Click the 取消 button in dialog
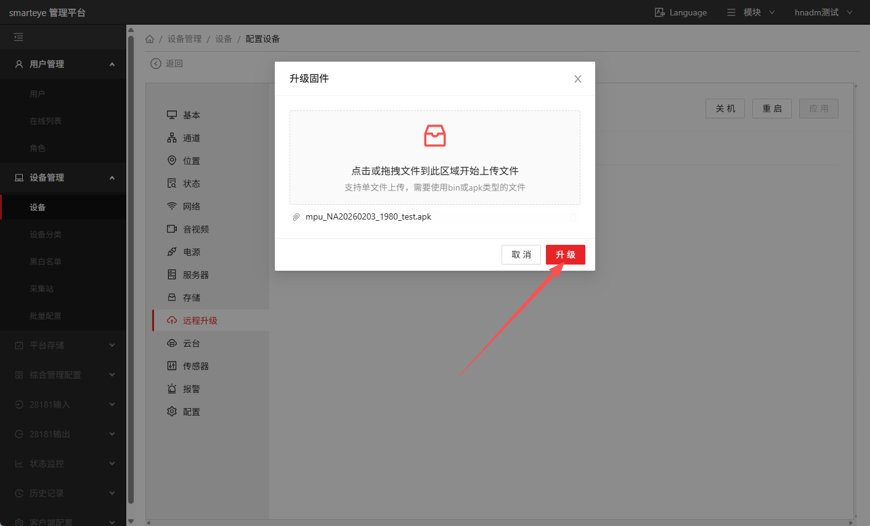Viewport: 870px width, 526px height. [x=521, y=255]
